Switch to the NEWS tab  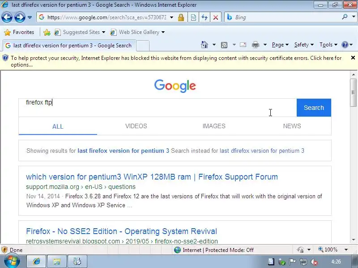coord(292,126)
